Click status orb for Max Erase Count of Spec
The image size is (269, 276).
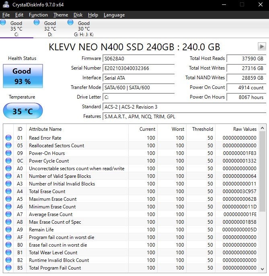[8, 222]
